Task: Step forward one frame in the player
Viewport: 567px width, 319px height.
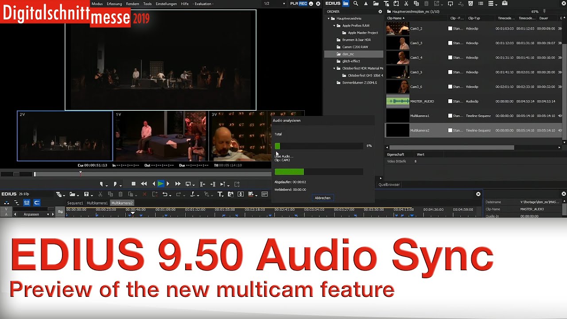Action: [168, 184]
